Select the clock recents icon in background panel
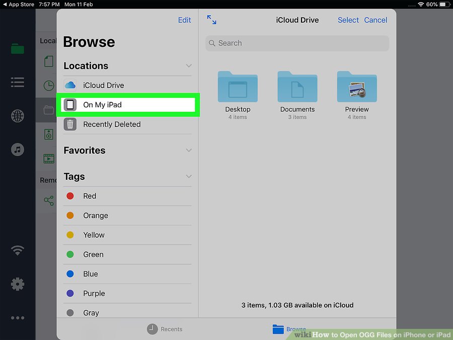This screenshot has width=453, height=340. tap(48, 86)
